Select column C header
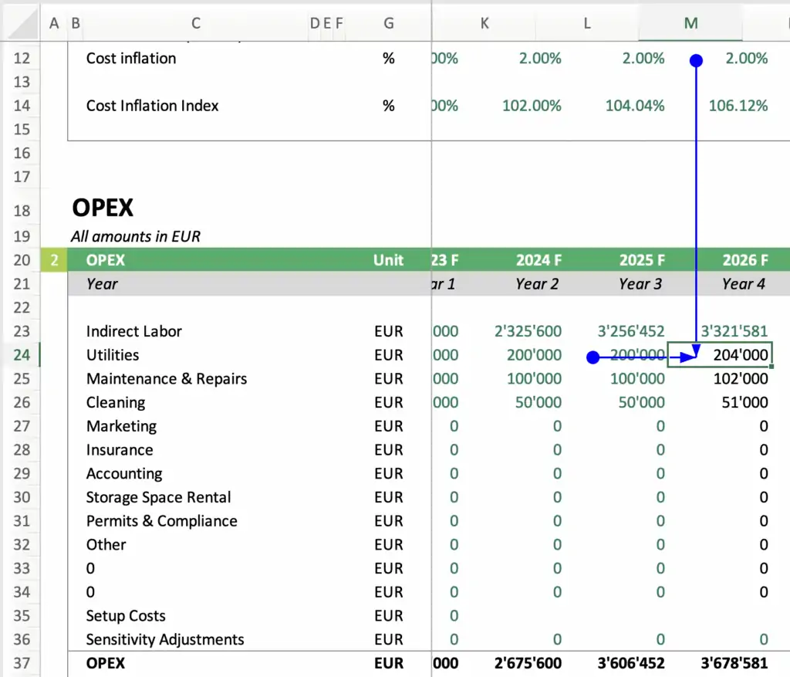The image size is (790, 677). (196, 23)
